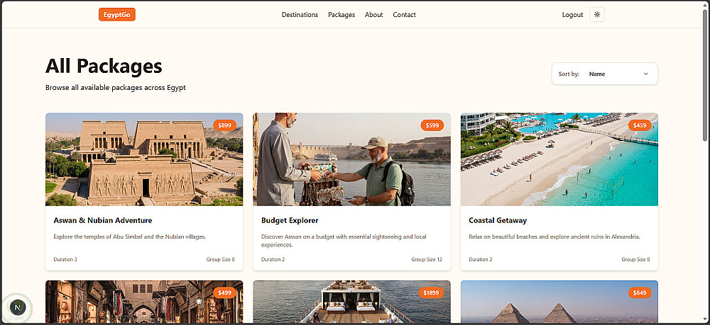Click the chevron arrow in Sort by box
The height and width of the screenshot is (325, 710).
(645, 74)
